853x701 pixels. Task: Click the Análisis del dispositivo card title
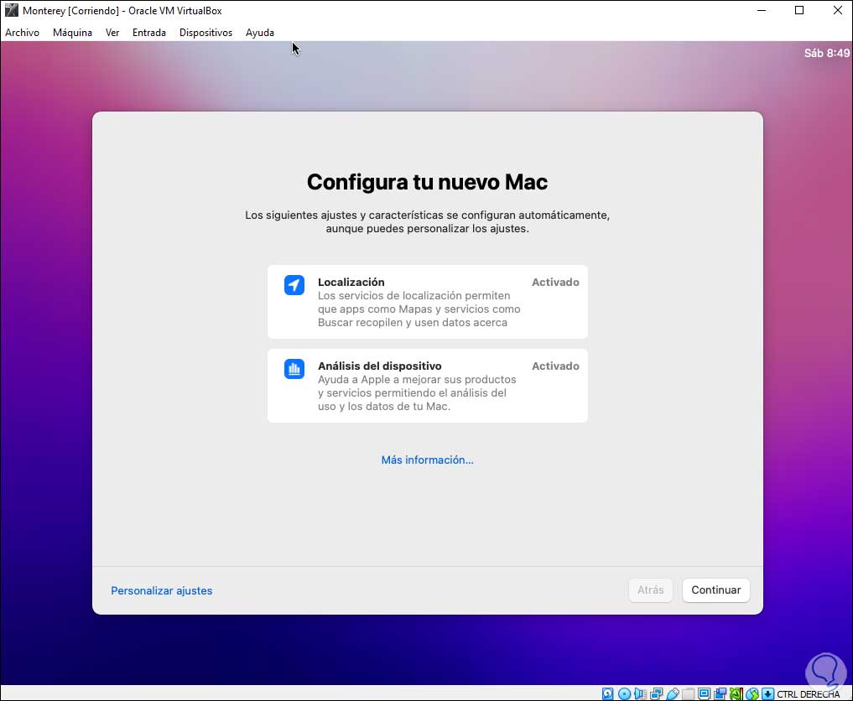(x=380, y=366)
